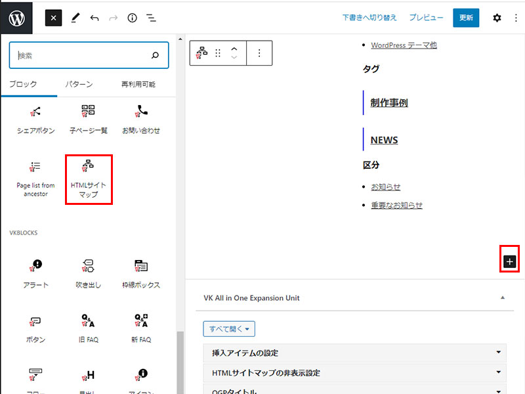Open the settings gear sidebar
This screenshot has height=394, width=525.
(x=497, y=18)
